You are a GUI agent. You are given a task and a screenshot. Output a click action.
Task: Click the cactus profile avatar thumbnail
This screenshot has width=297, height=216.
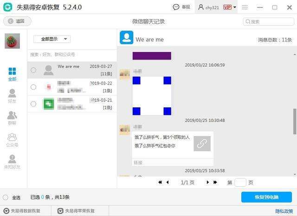[x=12, y=41]
